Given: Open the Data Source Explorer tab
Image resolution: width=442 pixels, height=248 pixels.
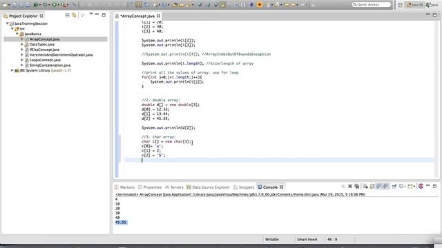Looking at the screenshot, I should (208, 187).
